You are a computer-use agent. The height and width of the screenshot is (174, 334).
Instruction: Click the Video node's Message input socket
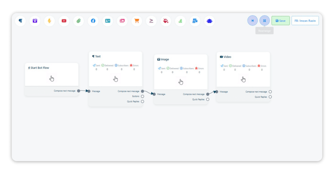217,92
